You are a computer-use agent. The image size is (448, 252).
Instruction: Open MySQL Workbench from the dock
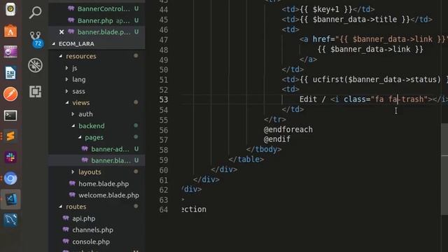10,220
